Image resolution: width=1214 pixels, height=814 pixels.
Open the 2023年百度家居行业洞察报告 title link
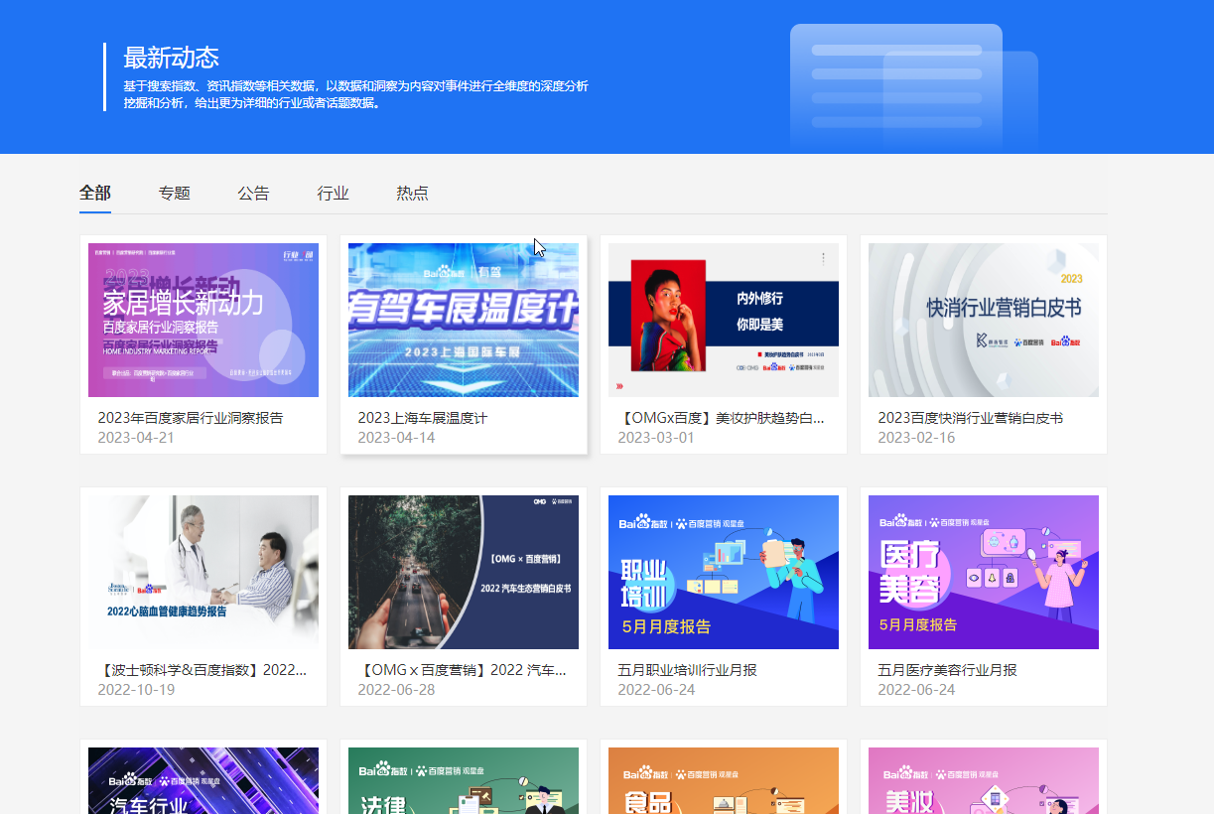pos(191,418)
